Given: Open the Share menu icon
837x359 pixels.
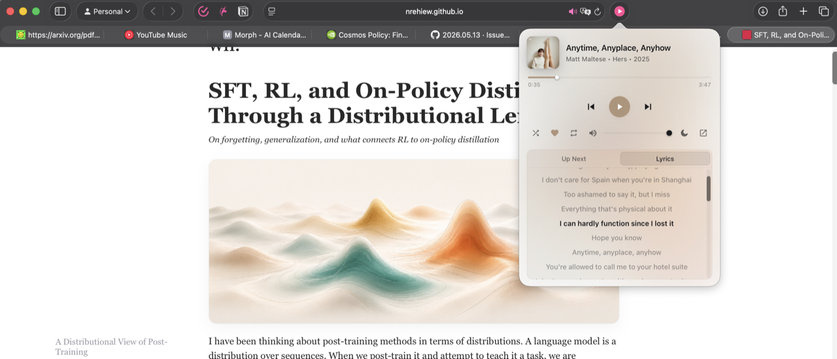Looking at the screenshot, I should [x=783, y=11].
